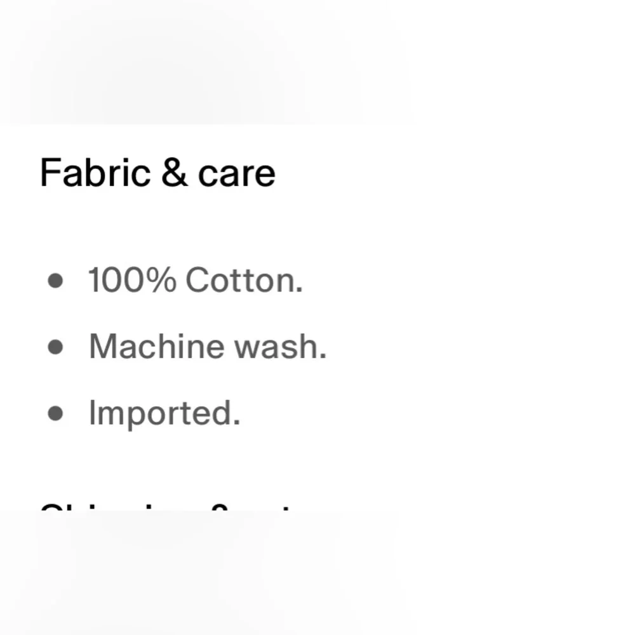Click the 100% text in first bullet
The height and width of the screenshot is (635, 635).
[x=133, y=280]
